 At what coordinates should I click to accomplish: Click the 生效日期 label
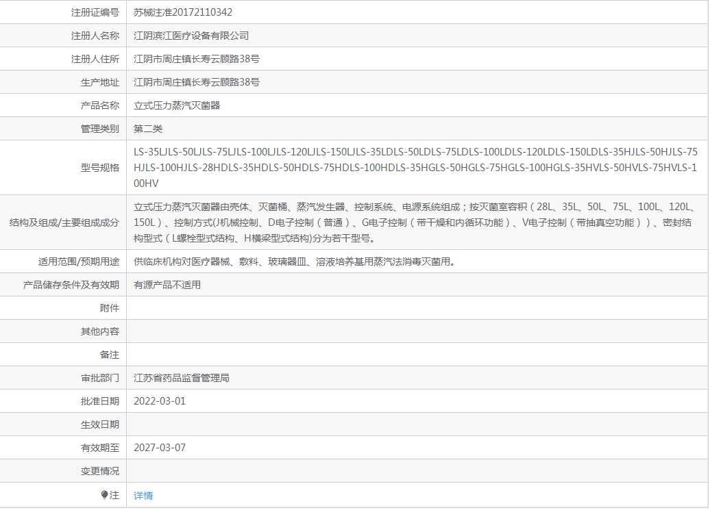100,424
